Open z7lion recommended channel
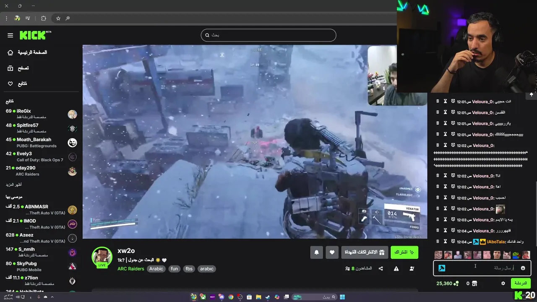Image resolution: width=537 pixels, height=302 pixels. click(x=41, y=281)
